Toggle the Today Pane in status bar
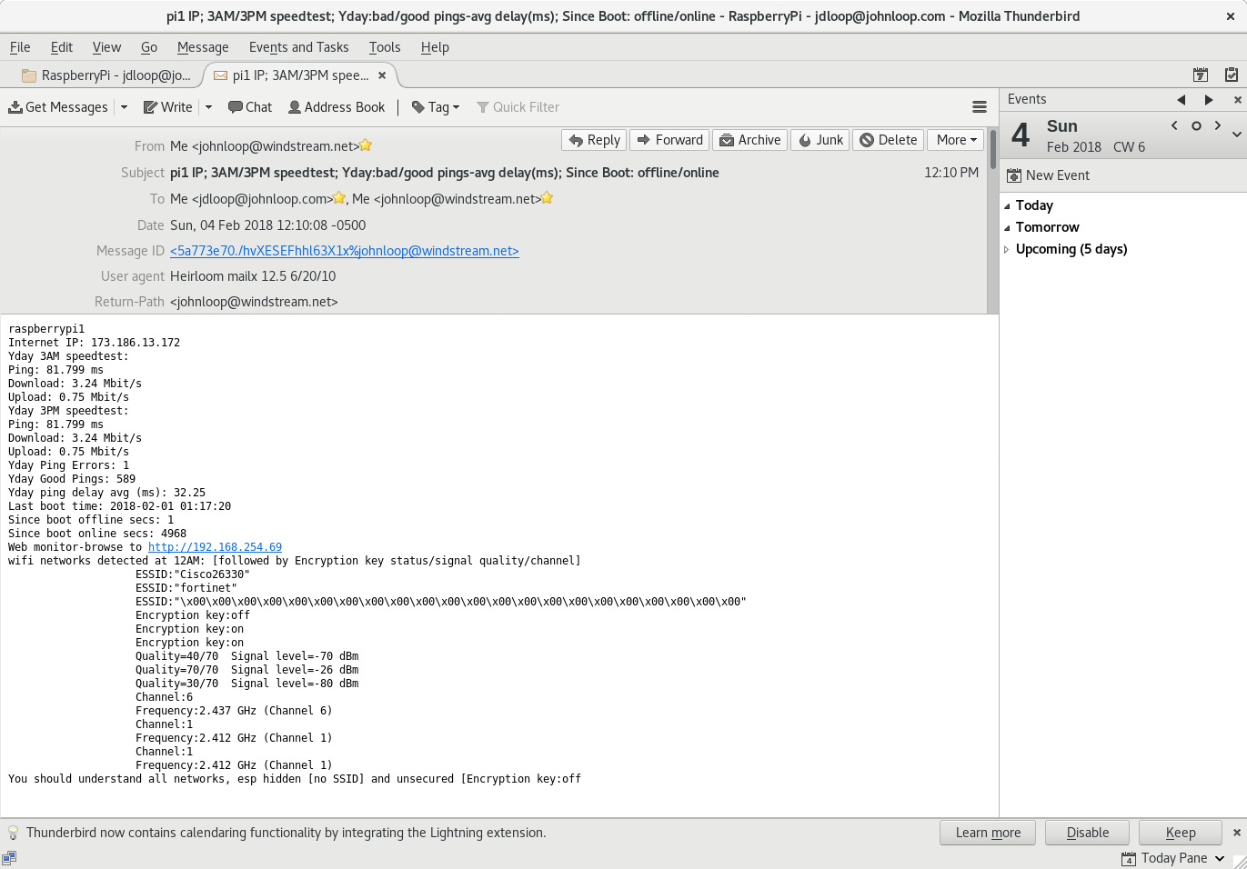Screen dimensions: 1247x869 (1172, 858)
